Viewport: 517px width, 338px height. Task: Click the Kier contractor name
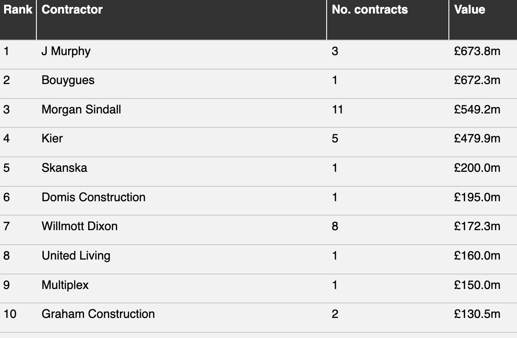click(x=52, y=139)
